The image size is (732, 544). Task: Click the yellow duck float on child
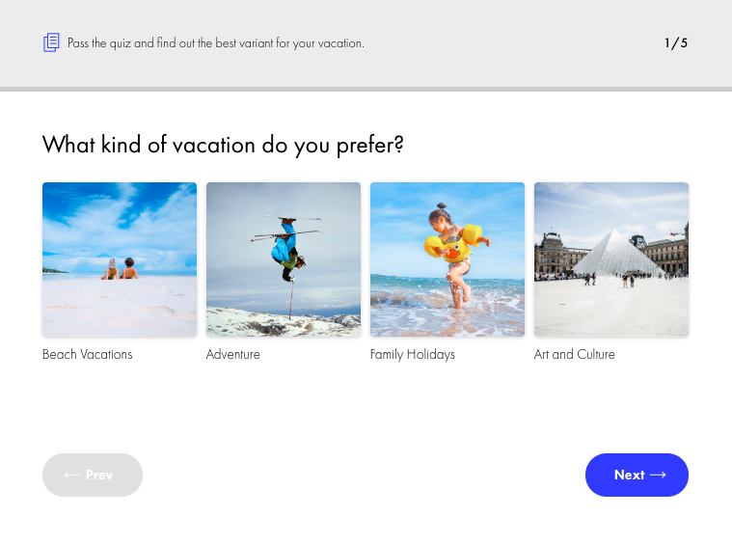click(448, 244)
